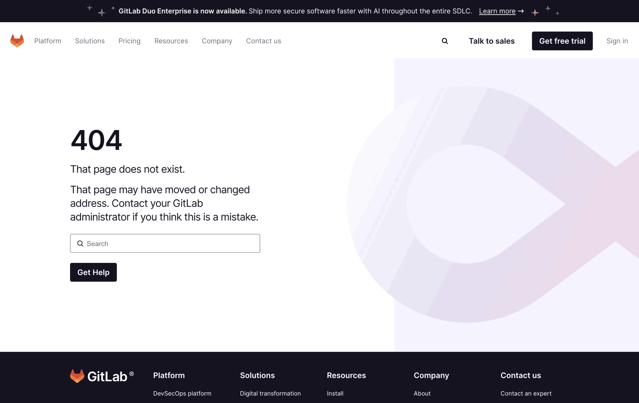Click the Get Help button
The height and width of the screenshot is (403, 639).
[94, 272]
